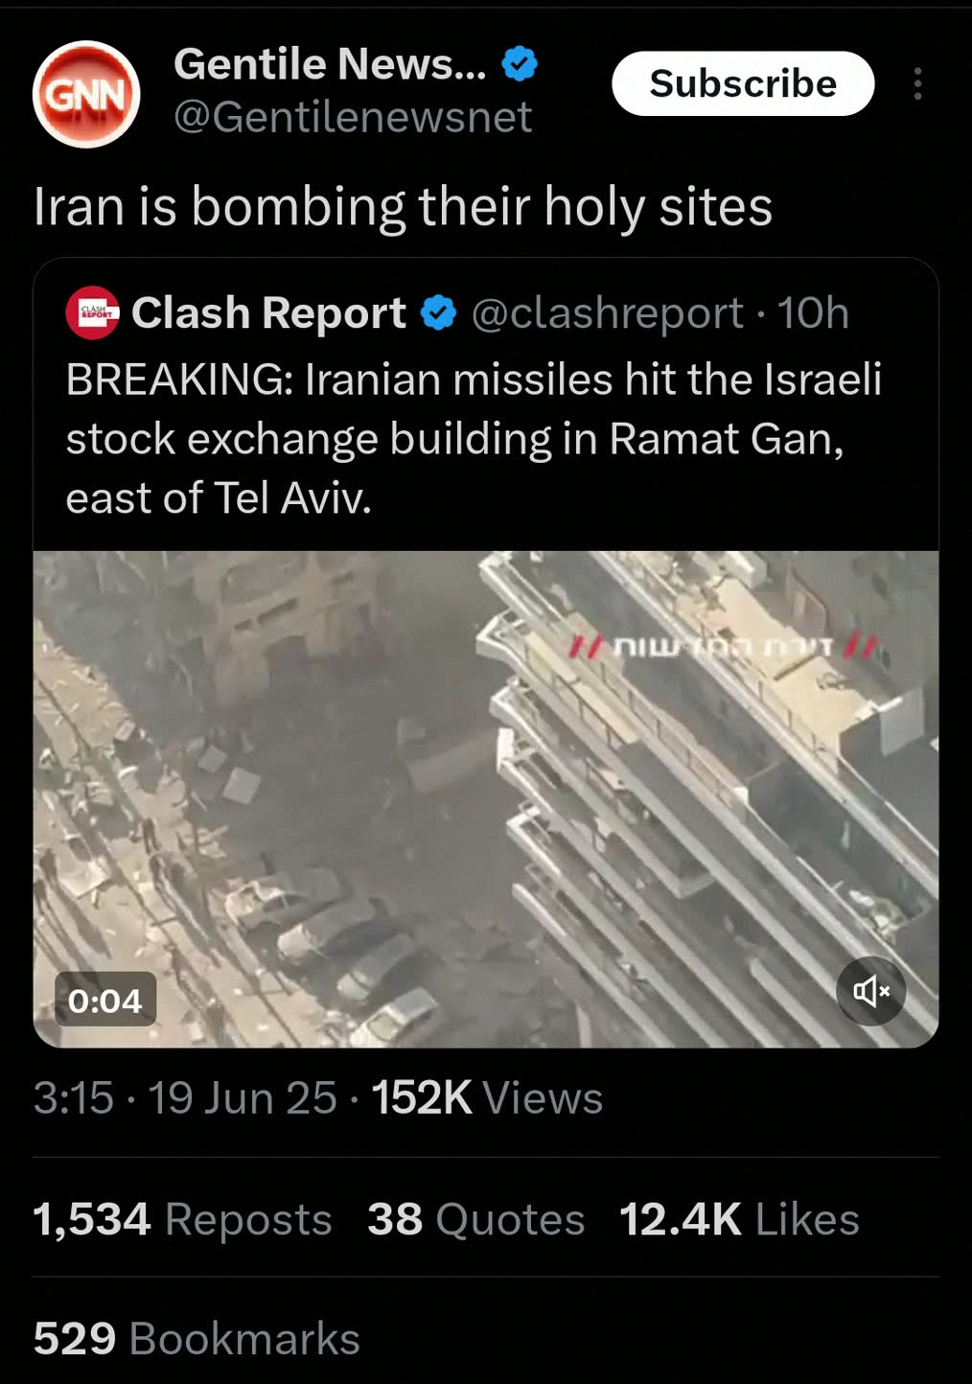The height and width of the screenshot is (1384, 972).
Task: Unmute the video sound
Action: [870, 990]
